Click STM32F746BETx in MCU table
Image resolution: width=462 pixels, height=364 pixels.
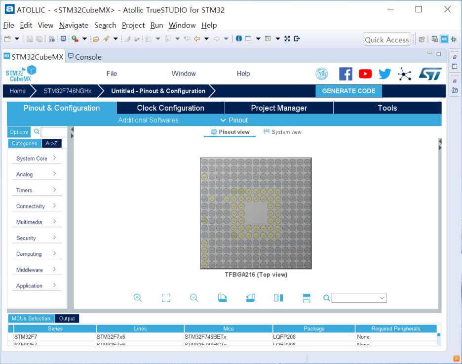206,337
